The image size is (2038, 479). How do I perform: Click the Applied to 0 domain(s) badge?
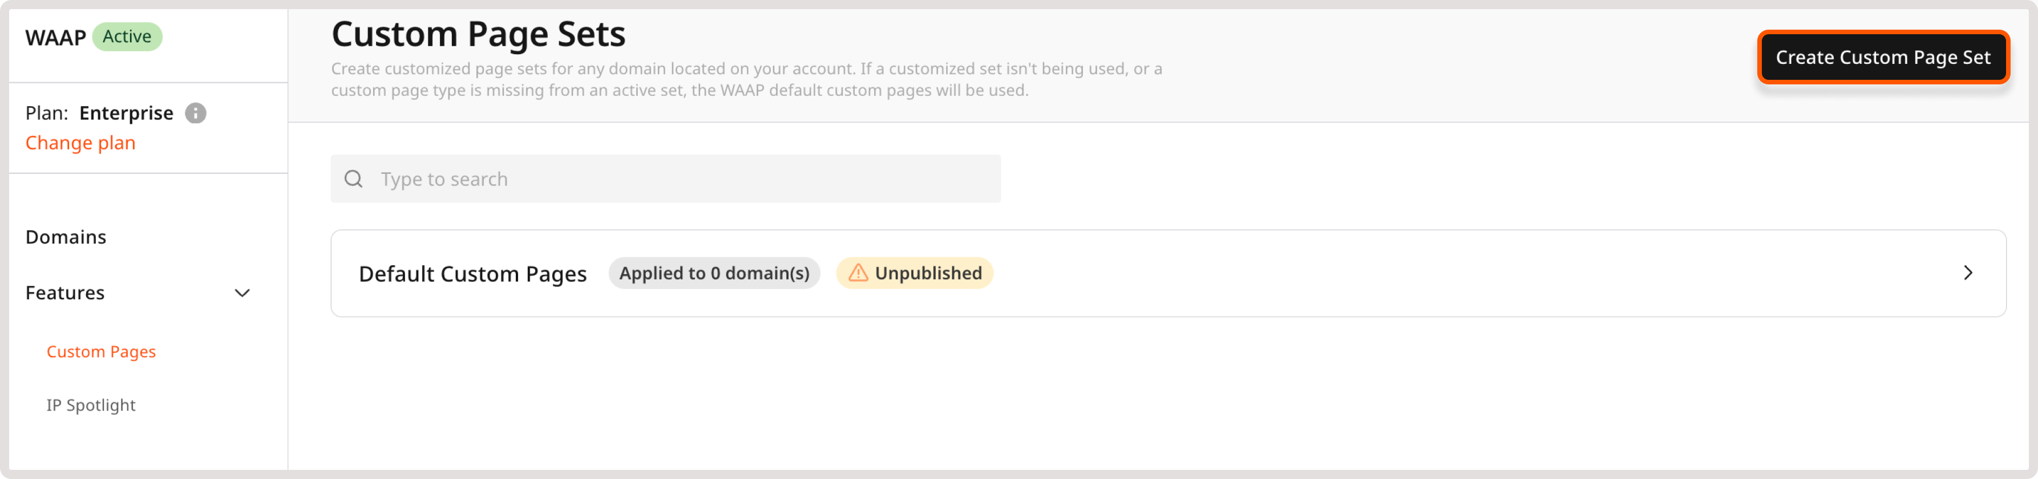[714, 274]
